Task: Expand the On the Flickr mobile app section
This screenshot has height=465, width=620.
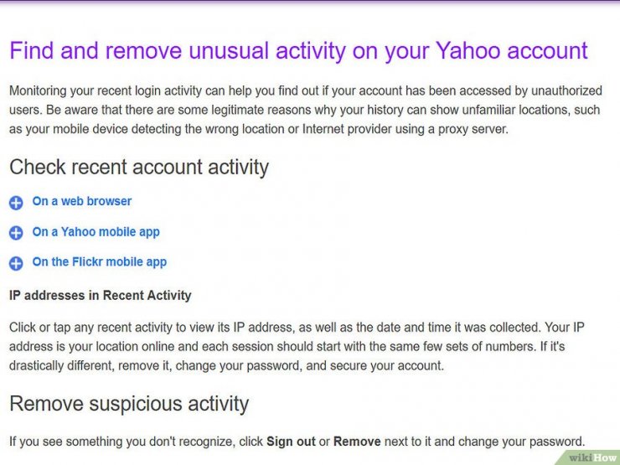Action: tap(100, 262)
